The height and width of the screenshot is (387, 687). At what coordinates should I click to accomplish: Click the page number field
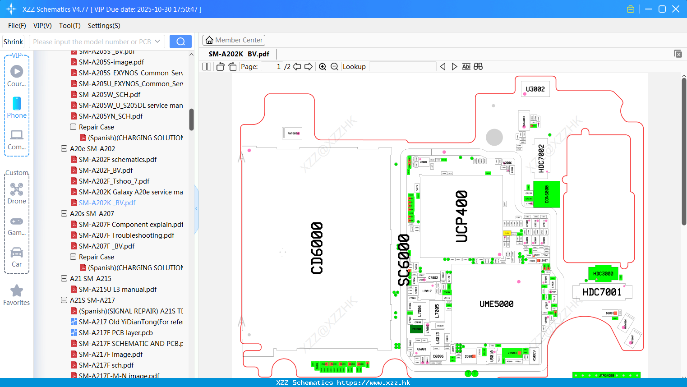(272, 66)
